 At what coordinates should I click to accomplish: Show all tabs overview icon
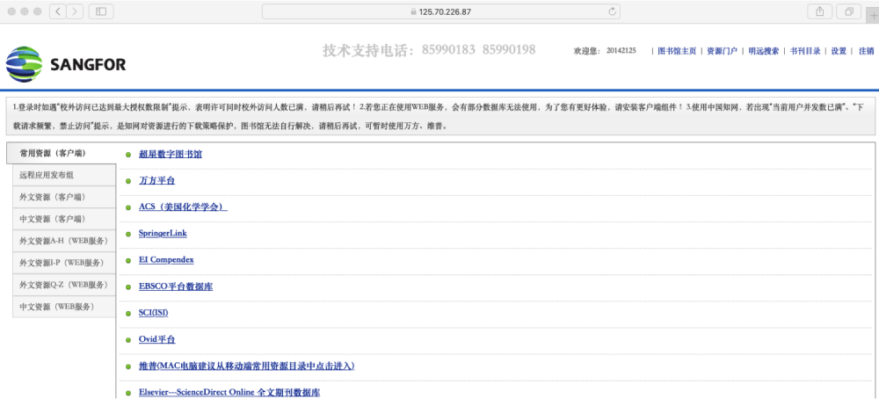click(x=849, y=11)
